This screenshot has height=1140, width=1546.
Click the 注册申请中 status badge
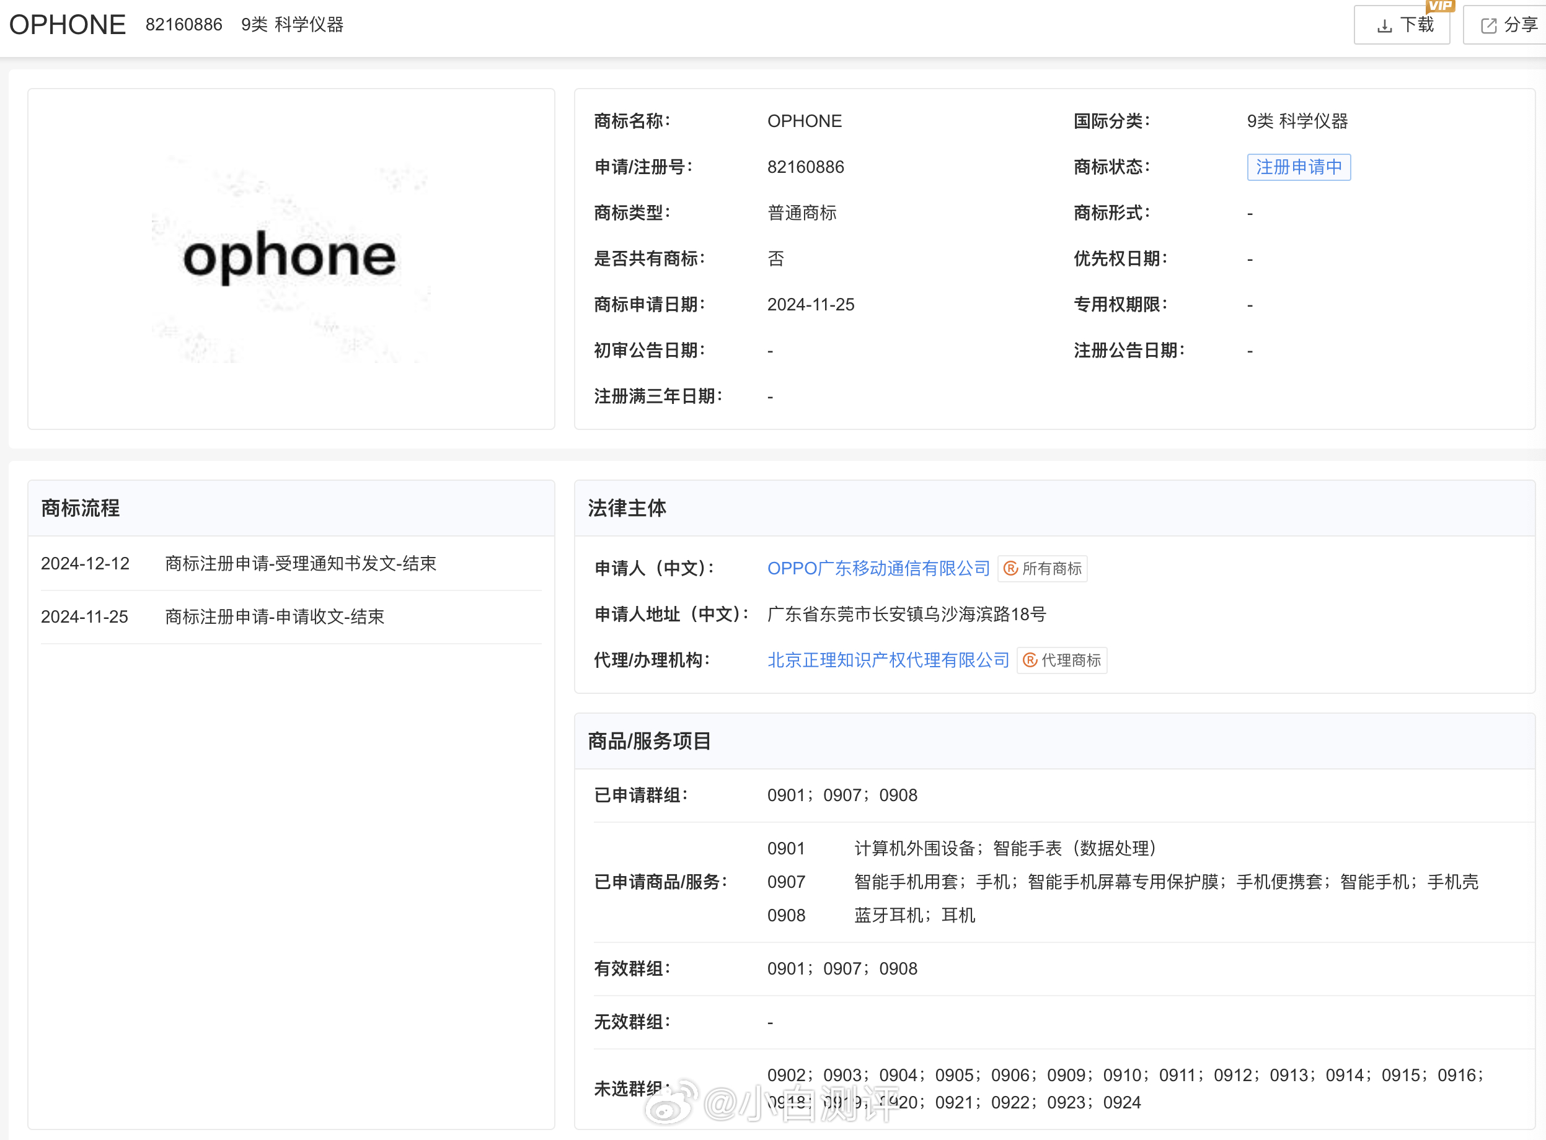(1298, 167)
